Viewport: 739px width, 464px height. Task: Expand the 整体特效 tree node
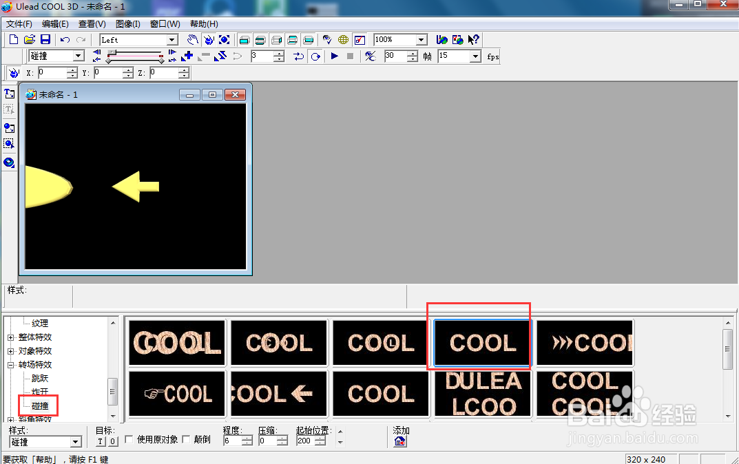pyautogui.click(x=11, y=337)
